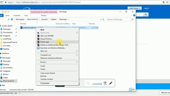Screen dimensions: 170x96
Task: Click Este equipo in address breadcrumb
Action: pos(20,19)
